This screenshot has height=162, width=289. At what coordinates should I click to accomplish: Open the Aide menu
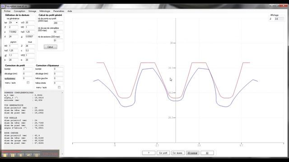[70, 11]
